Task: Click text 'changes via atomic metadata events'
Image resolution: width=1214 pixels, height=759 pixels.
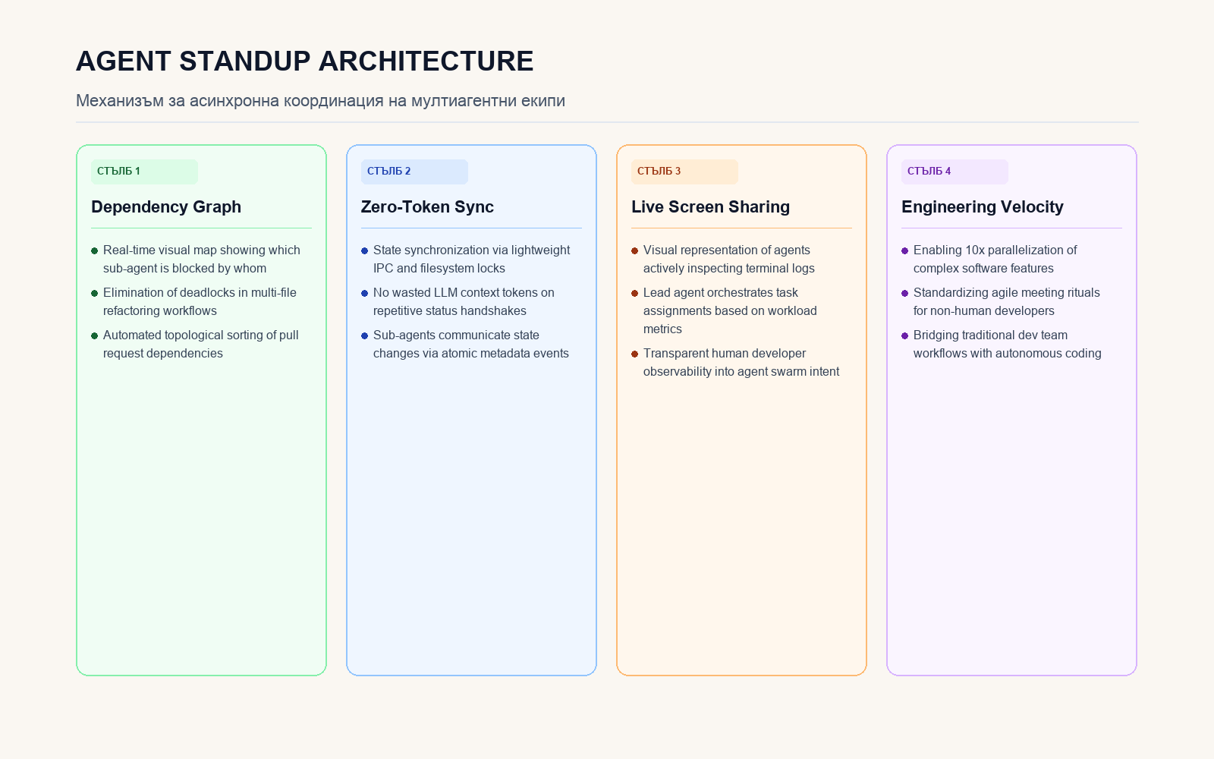Action: pos(470,354)
